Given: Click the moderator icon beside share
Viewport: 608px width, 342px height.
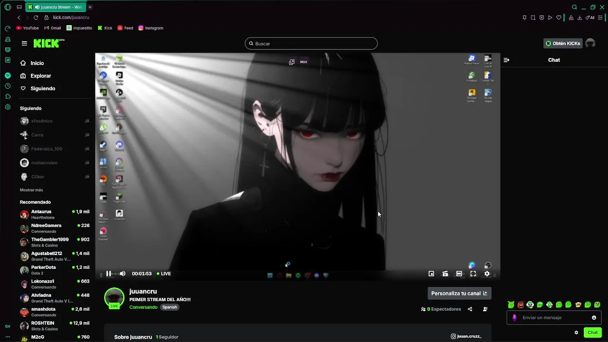Looking at the screenshot, I should pyautogui.click(x=485, y=309).
